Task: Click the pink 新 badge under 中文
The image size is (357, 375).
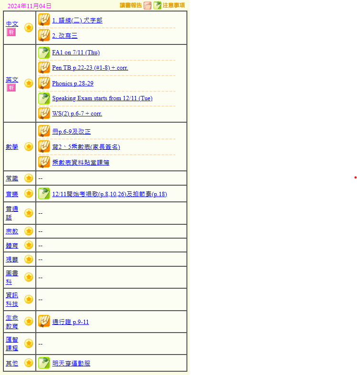Action: (11, 32)
